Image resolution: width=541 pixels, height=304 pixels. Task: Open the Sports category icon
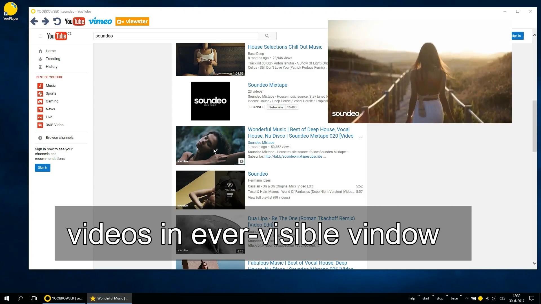pyautogui.click(x=40, y=93)
